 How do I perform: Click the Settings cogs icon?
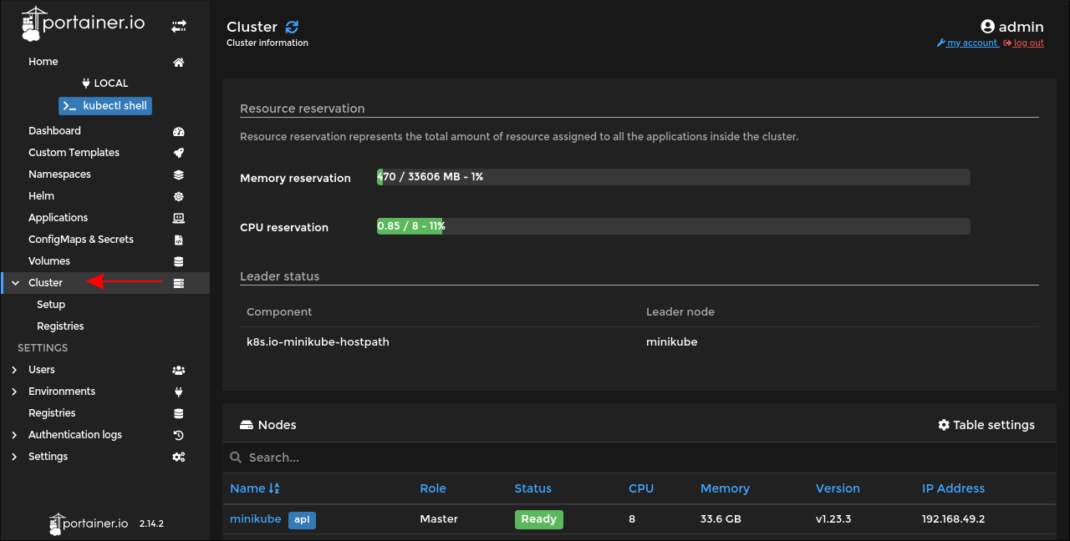(x=178, y=457)
